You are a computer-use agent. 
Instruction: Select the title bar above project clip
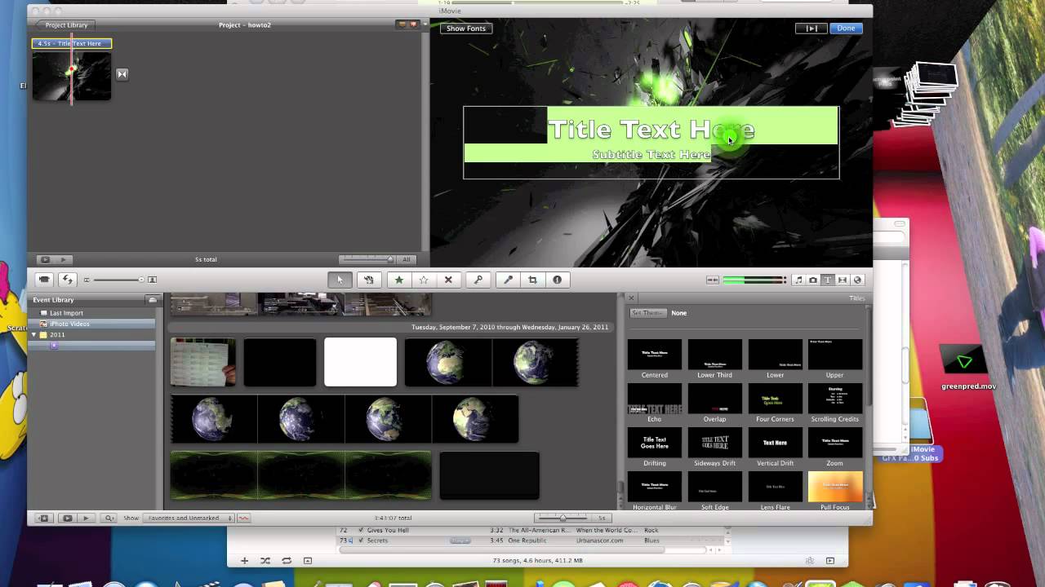pos(72,43)
